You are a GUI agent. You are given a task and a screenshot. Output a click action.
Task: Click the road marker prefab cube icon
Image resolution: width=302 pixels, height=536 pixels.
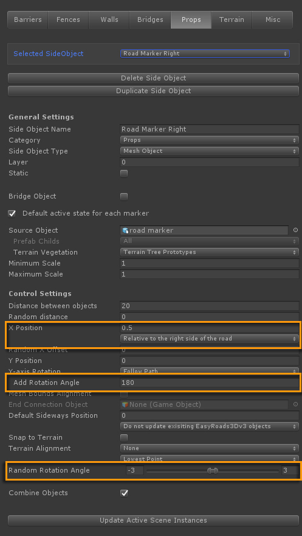125,230
